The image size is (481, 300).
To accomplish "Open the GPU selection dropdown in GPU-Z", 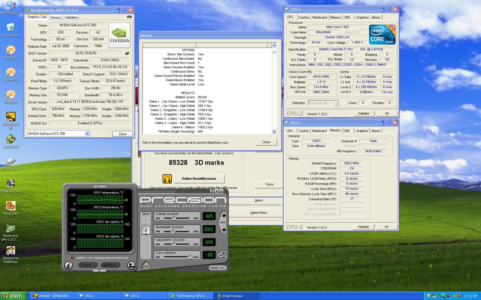I will (87, 134).
